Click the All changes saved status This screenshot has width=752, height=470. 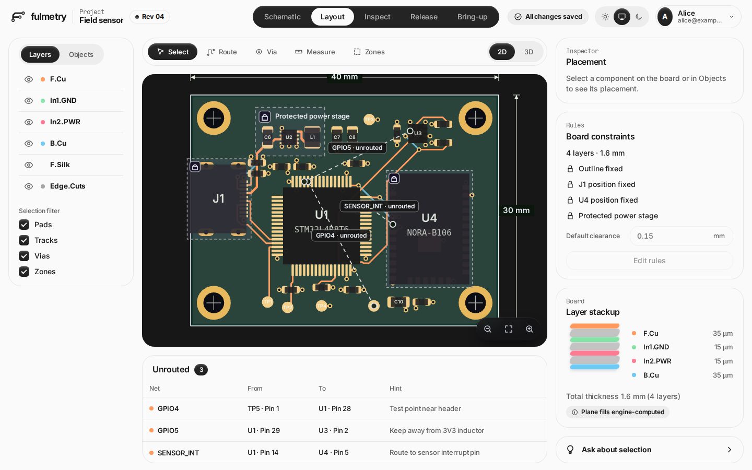click(548, 17)
